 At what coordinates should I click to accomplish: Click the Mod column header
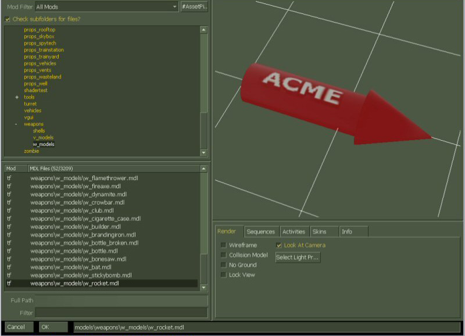point(16,169)
